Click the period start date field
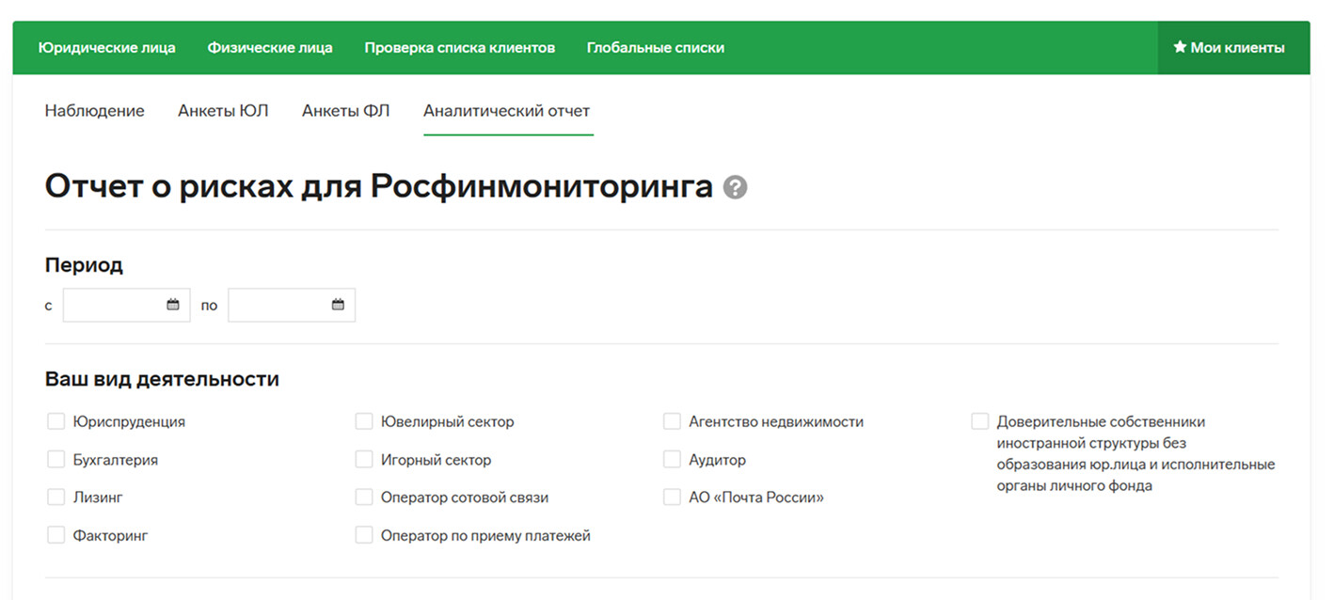1334x600 pixels. coord(115,305)
